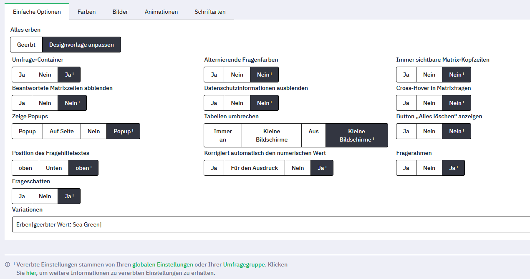Select Immer an for Tabellen umbrechen
The height and width of the screenshot is (279, 530).
pos(222,135)
